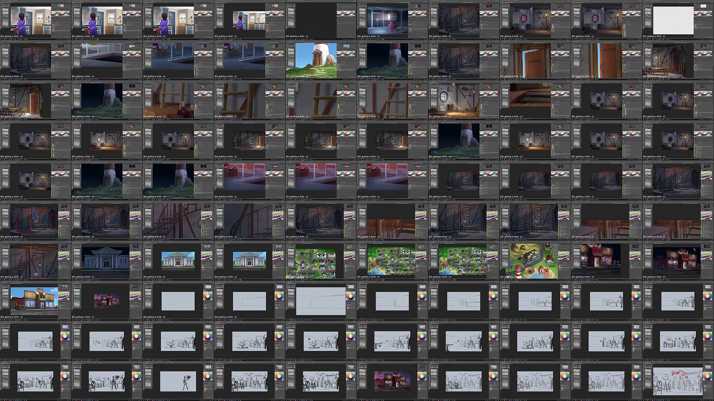Select the sketch with red Bye! and hearts

point(678,381)
